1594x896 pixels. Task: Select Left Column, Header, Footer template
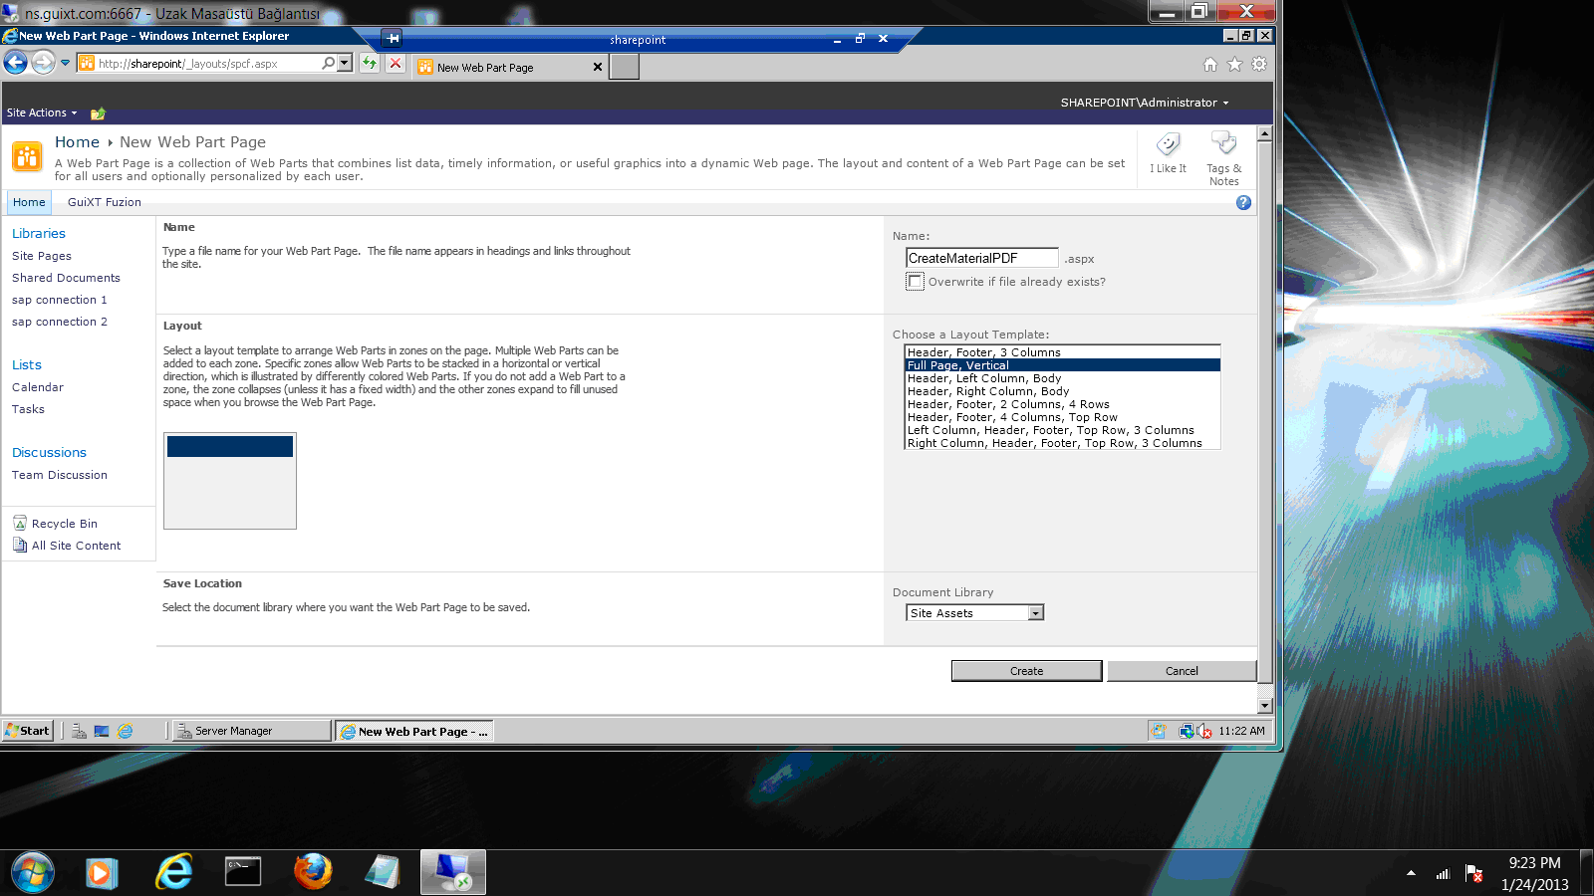click(x=1062, y=430)
